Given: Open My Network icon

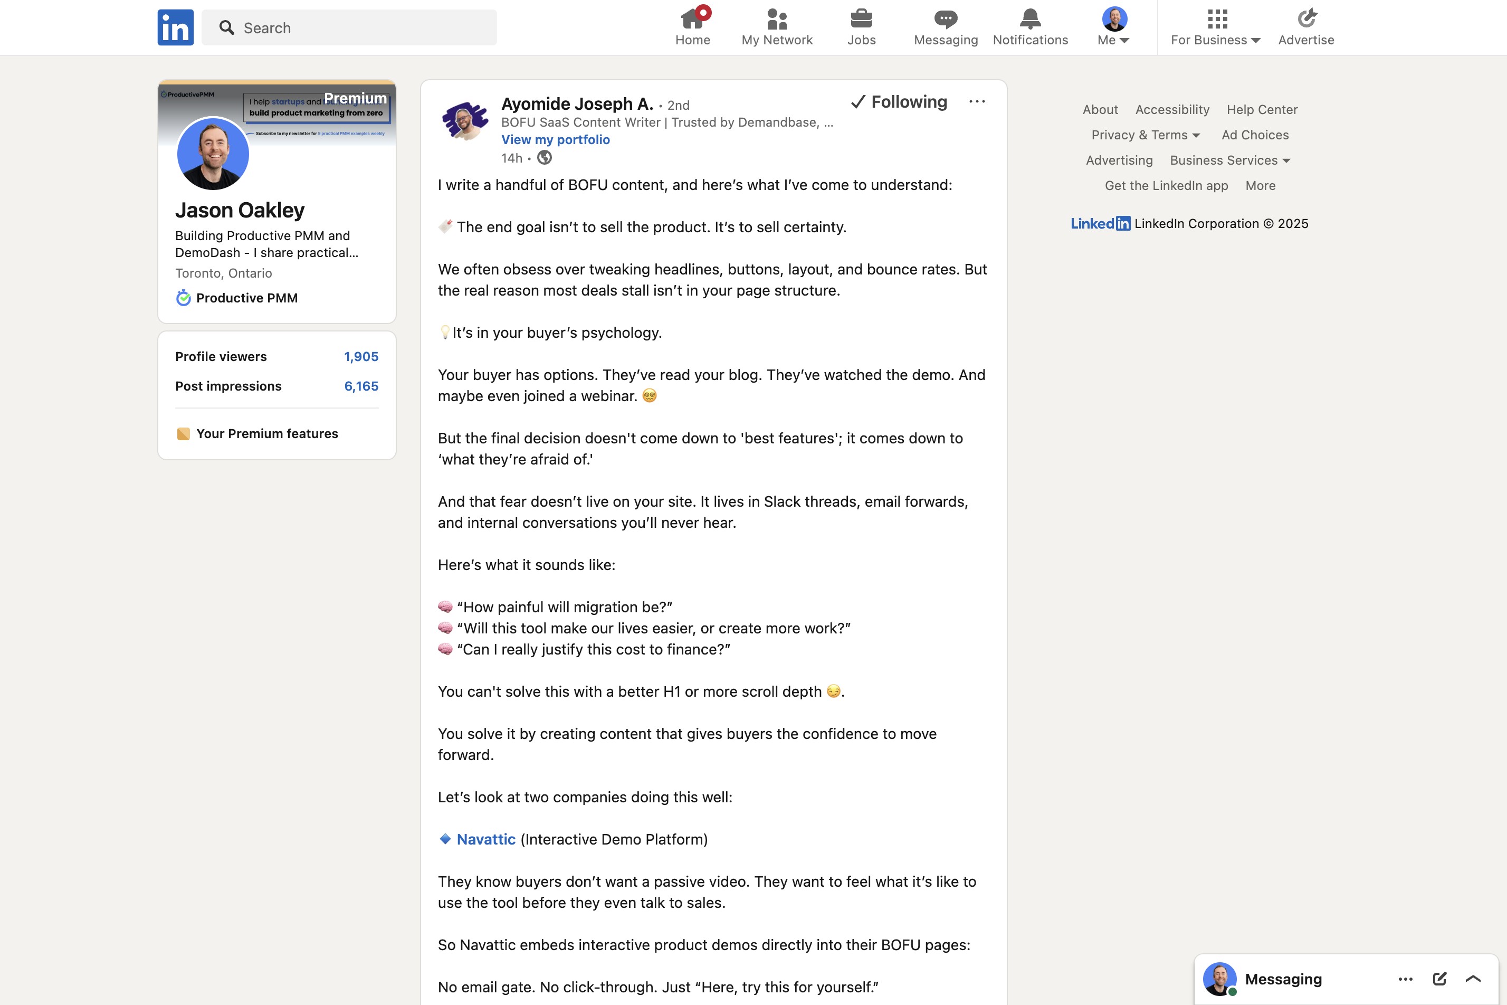Looking at the screenshot, I should [777, 18].
